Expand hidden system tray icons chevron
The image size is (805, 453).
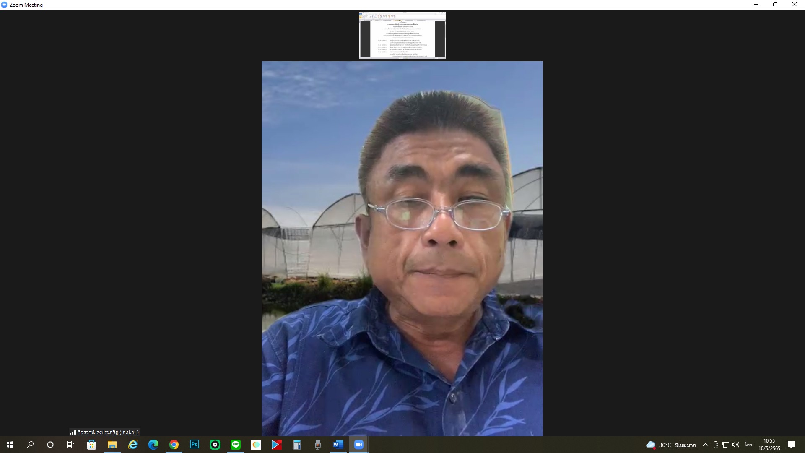coord(705,445)
